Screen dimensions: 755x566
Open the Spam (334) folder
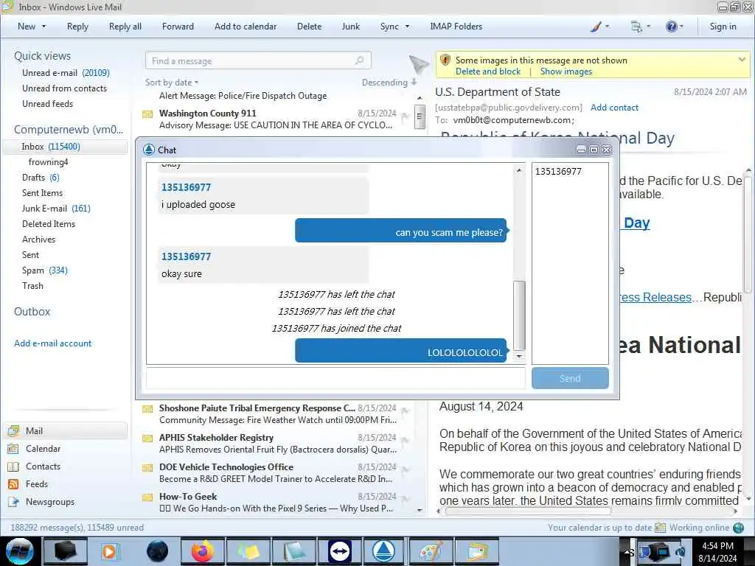[x=45, y=270]
